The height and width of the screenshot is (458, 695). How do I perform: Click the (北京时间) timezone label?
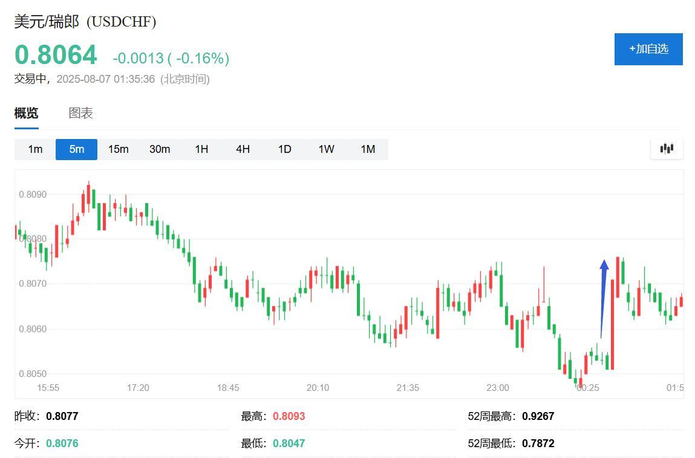[185, 79]
